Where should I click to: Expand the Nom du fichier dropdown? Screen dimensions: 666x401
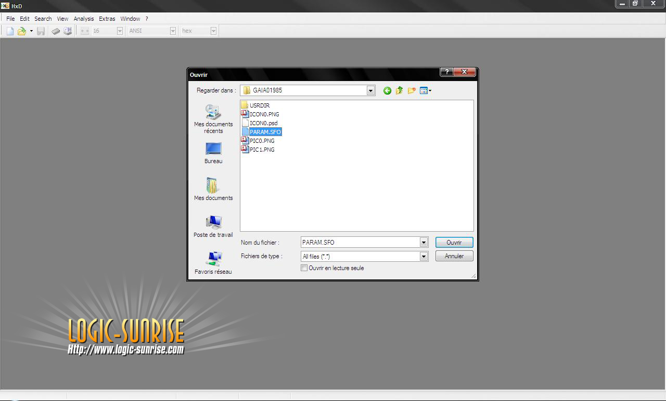tap(424, 243)
